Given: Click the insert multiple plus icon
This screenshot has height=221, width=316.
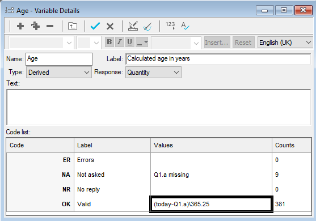Looking at the screenshot, I should coord(36,26).
